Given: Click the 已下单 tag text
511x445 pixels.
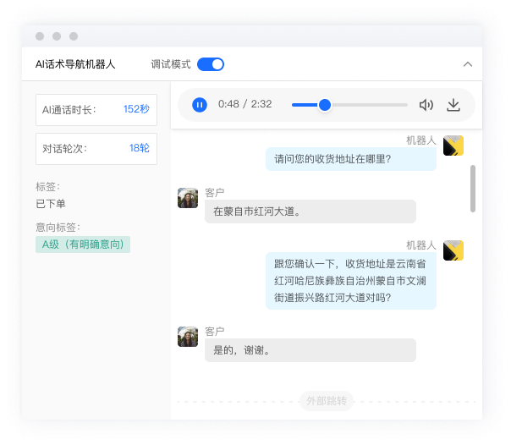Looking at the screenshot, I should tap(51, 204).
